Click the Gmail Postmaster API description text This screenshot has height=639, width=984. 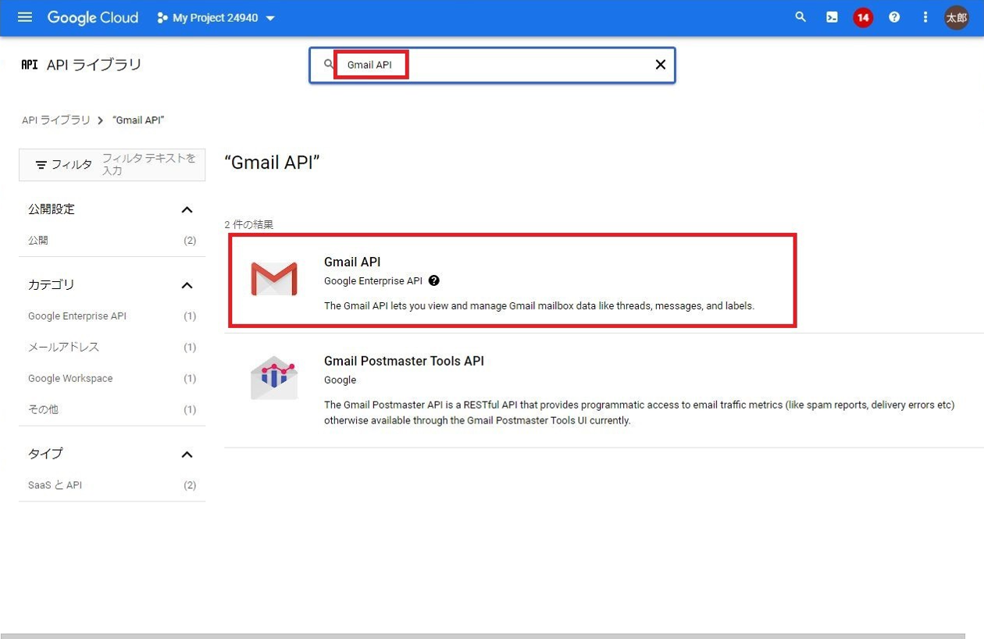[x=640, y=412]
